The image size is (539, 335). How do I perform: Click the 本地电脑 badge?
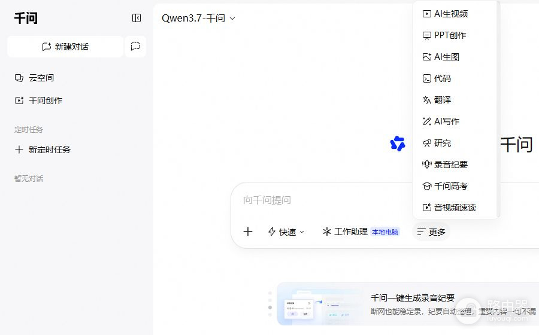[x=385, y=232]
